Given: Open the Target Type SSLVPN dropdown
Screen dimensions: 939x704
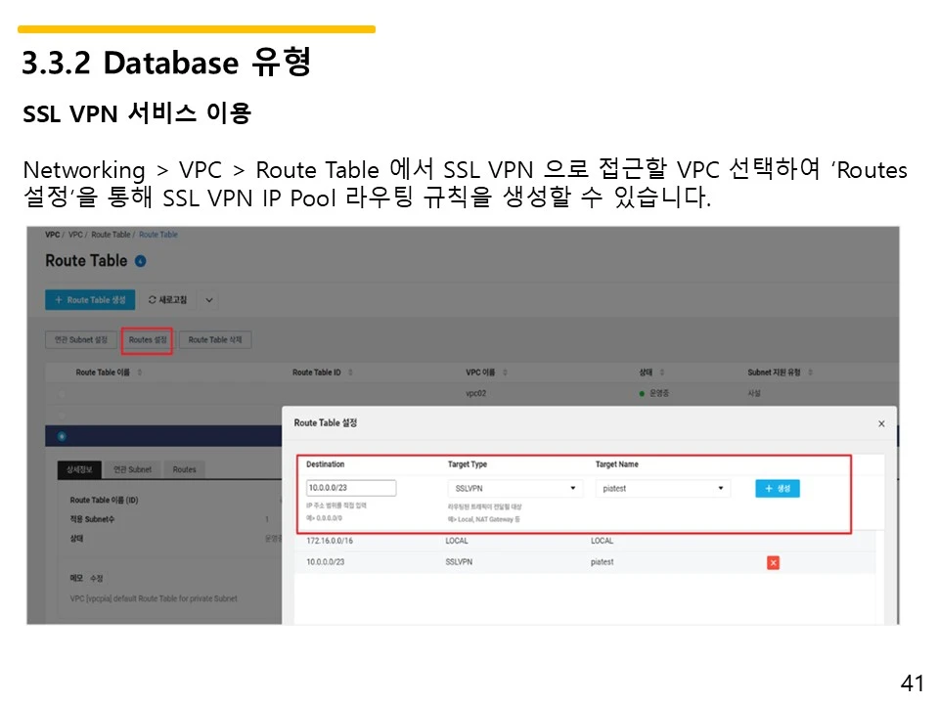Looking at the screenshot, I should point(515,489).
